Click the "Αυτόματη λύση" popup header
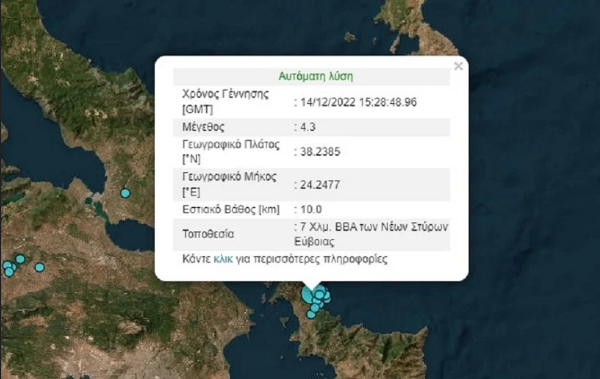The width and height of the screenshot is (600, 379). [x=315, y=76]
